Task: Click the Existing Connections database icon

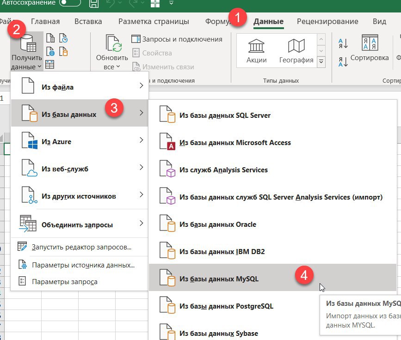Action: click(x=63, y=51)
